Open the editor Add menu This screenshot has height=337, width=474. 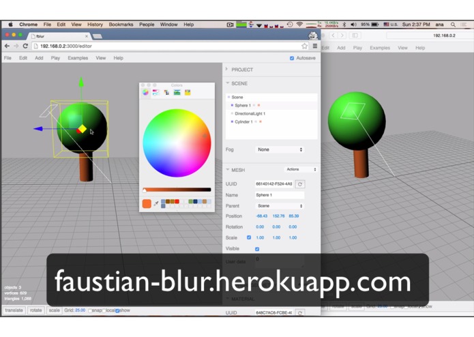point(39,58)
